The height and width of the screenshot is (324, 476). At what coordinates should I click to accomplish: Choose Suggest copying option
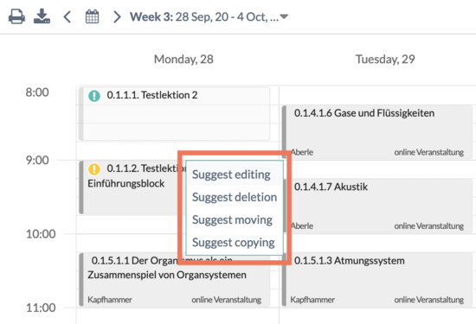[x=234, y=243]
